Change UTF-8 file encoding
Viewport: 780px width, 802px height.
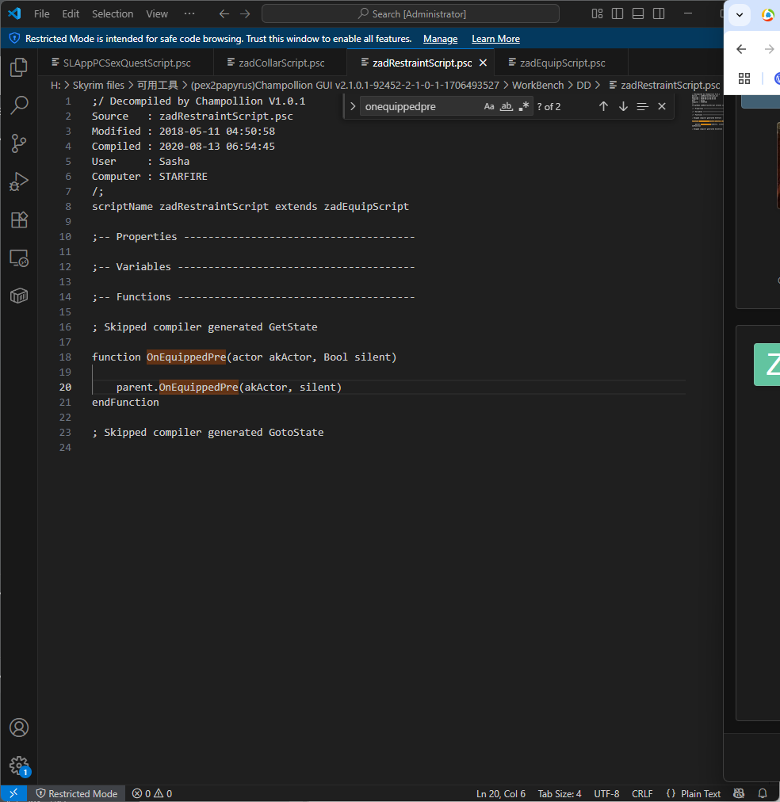coord(606,793)
